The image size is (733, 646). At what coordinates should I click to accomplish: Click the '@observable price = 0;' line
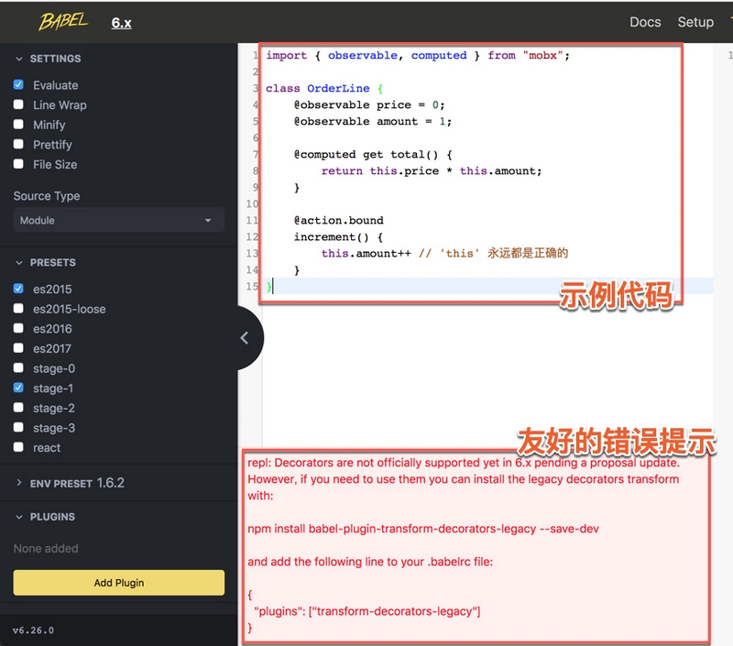369,104
